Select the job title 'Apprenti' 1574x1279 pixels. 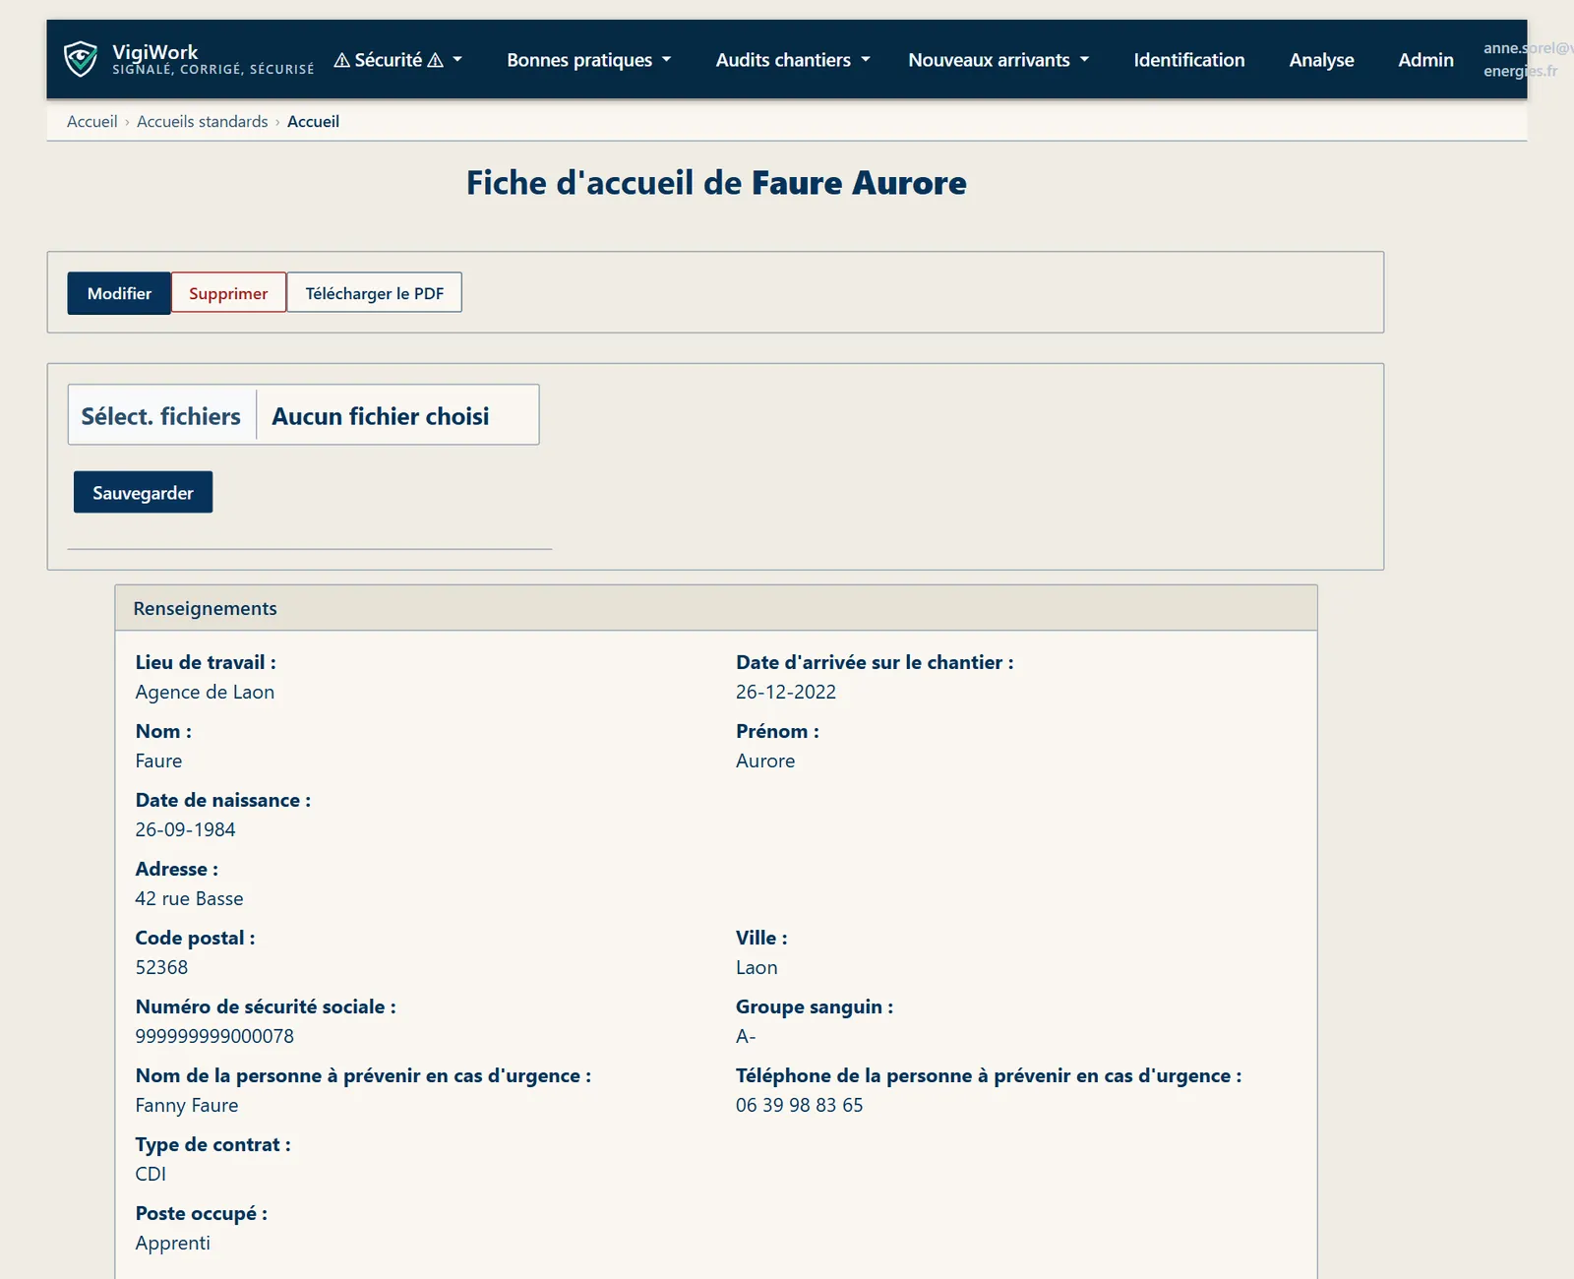tap(173, 1243)
